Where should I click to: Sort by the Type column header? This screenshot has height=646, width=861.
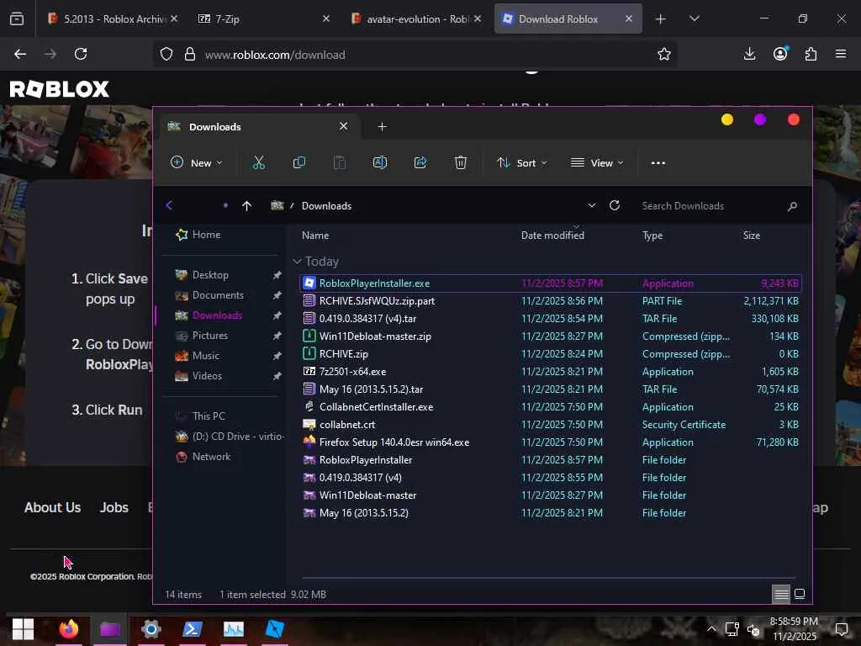(x=652, y=236)
